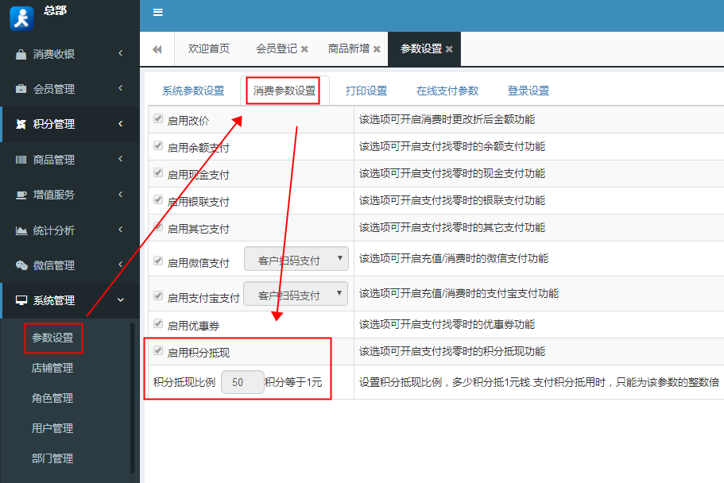The width and height of the screenshot is (724, 483).
Task: Go to 店铺管理 store management
Action: click(x=53, y=368)
